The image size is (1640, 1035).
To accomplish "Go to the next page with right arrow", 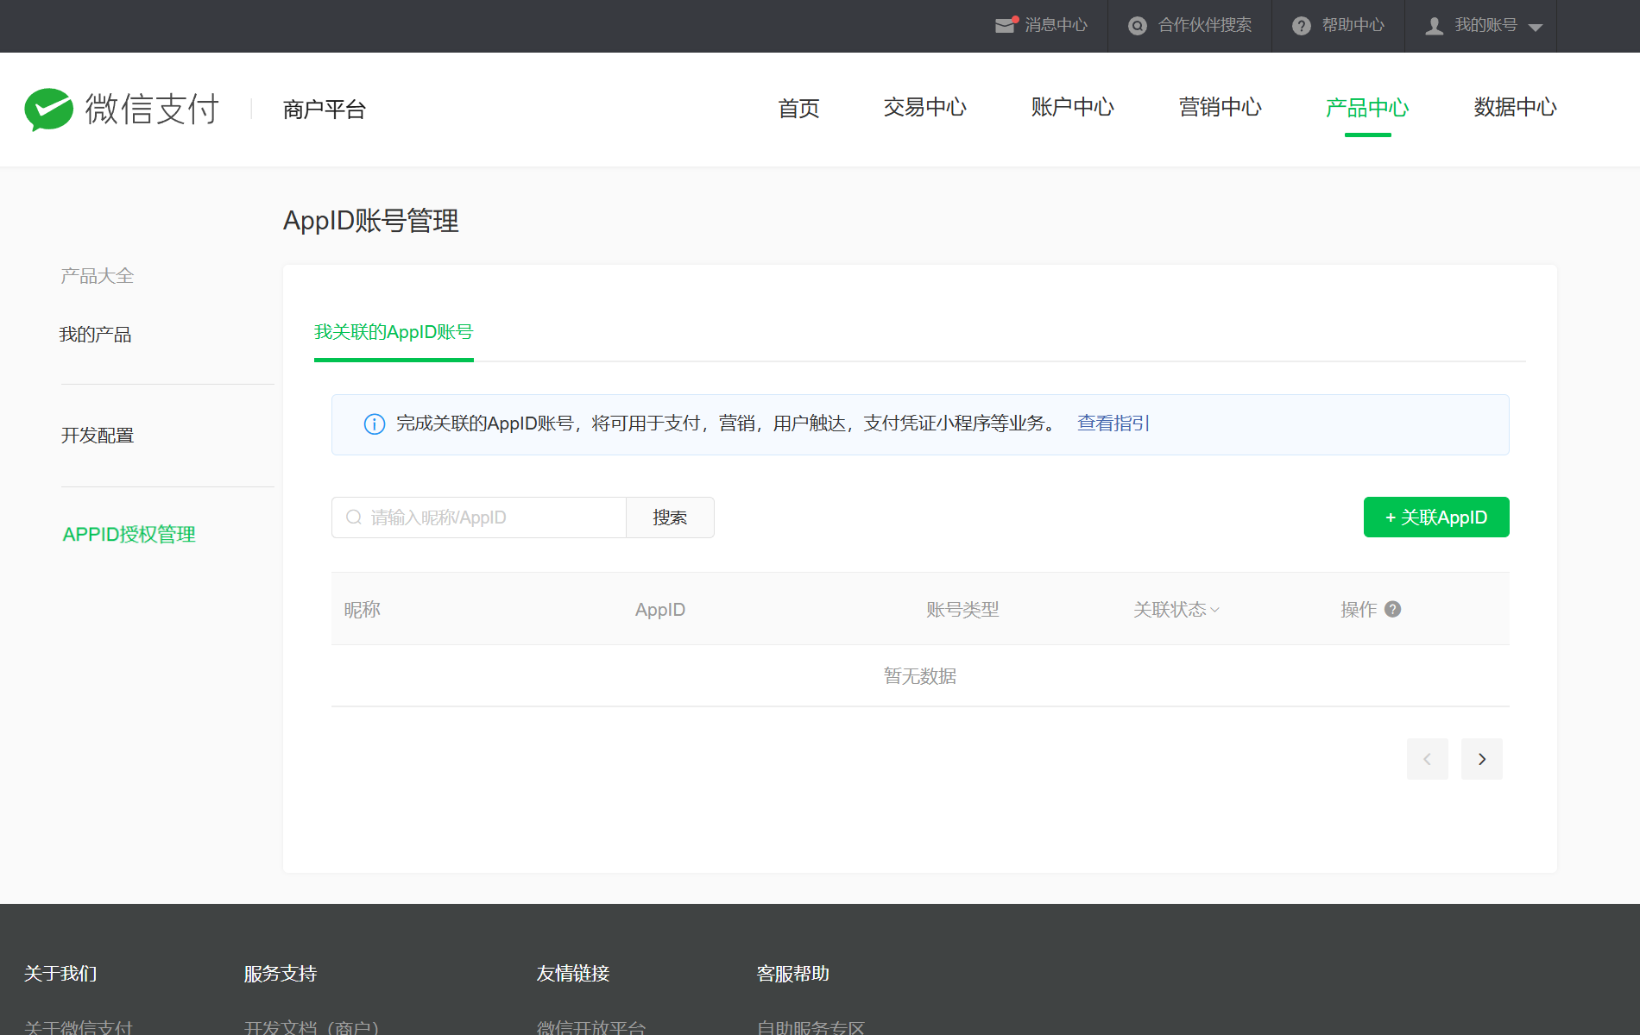I will coord(1482,759).
